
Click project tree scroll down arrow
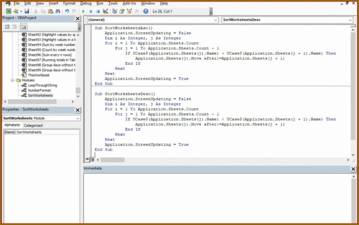(x=78, y=96)
